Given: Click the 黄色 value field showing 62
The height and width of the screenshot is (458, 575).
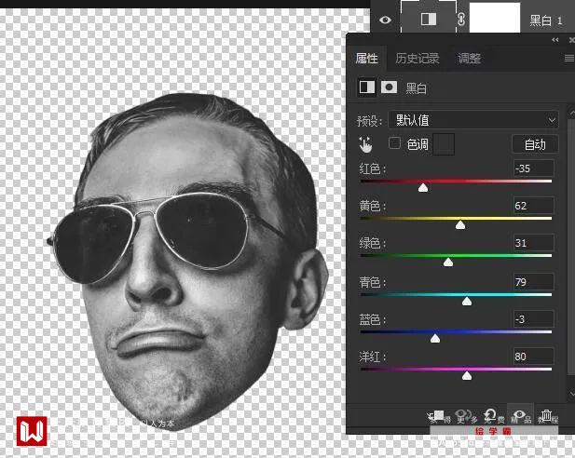Looking at the screenshot, I should point(533,206).
